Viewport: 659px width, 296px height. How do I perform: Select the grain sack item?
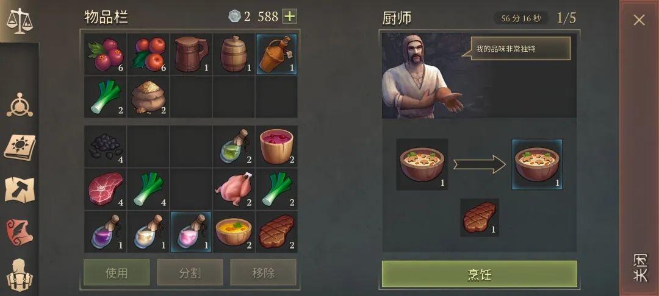pos(148,97)
